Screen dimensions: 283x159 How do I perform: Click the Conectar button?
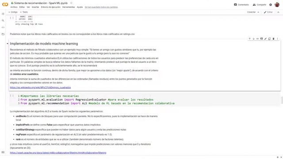[251, 12]
